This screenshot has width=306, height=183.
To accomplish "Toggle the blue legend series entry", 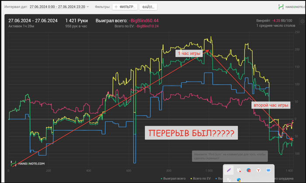I will click(219, 178).
